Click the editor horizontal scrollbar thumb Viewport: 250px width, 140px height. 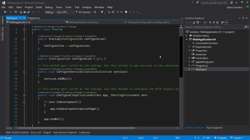pyautogui.click(x=77, y=128)
